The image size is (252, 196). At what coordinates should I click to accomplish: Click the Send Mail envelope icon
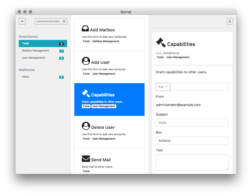pyautogui.click(x=86, y=159)
